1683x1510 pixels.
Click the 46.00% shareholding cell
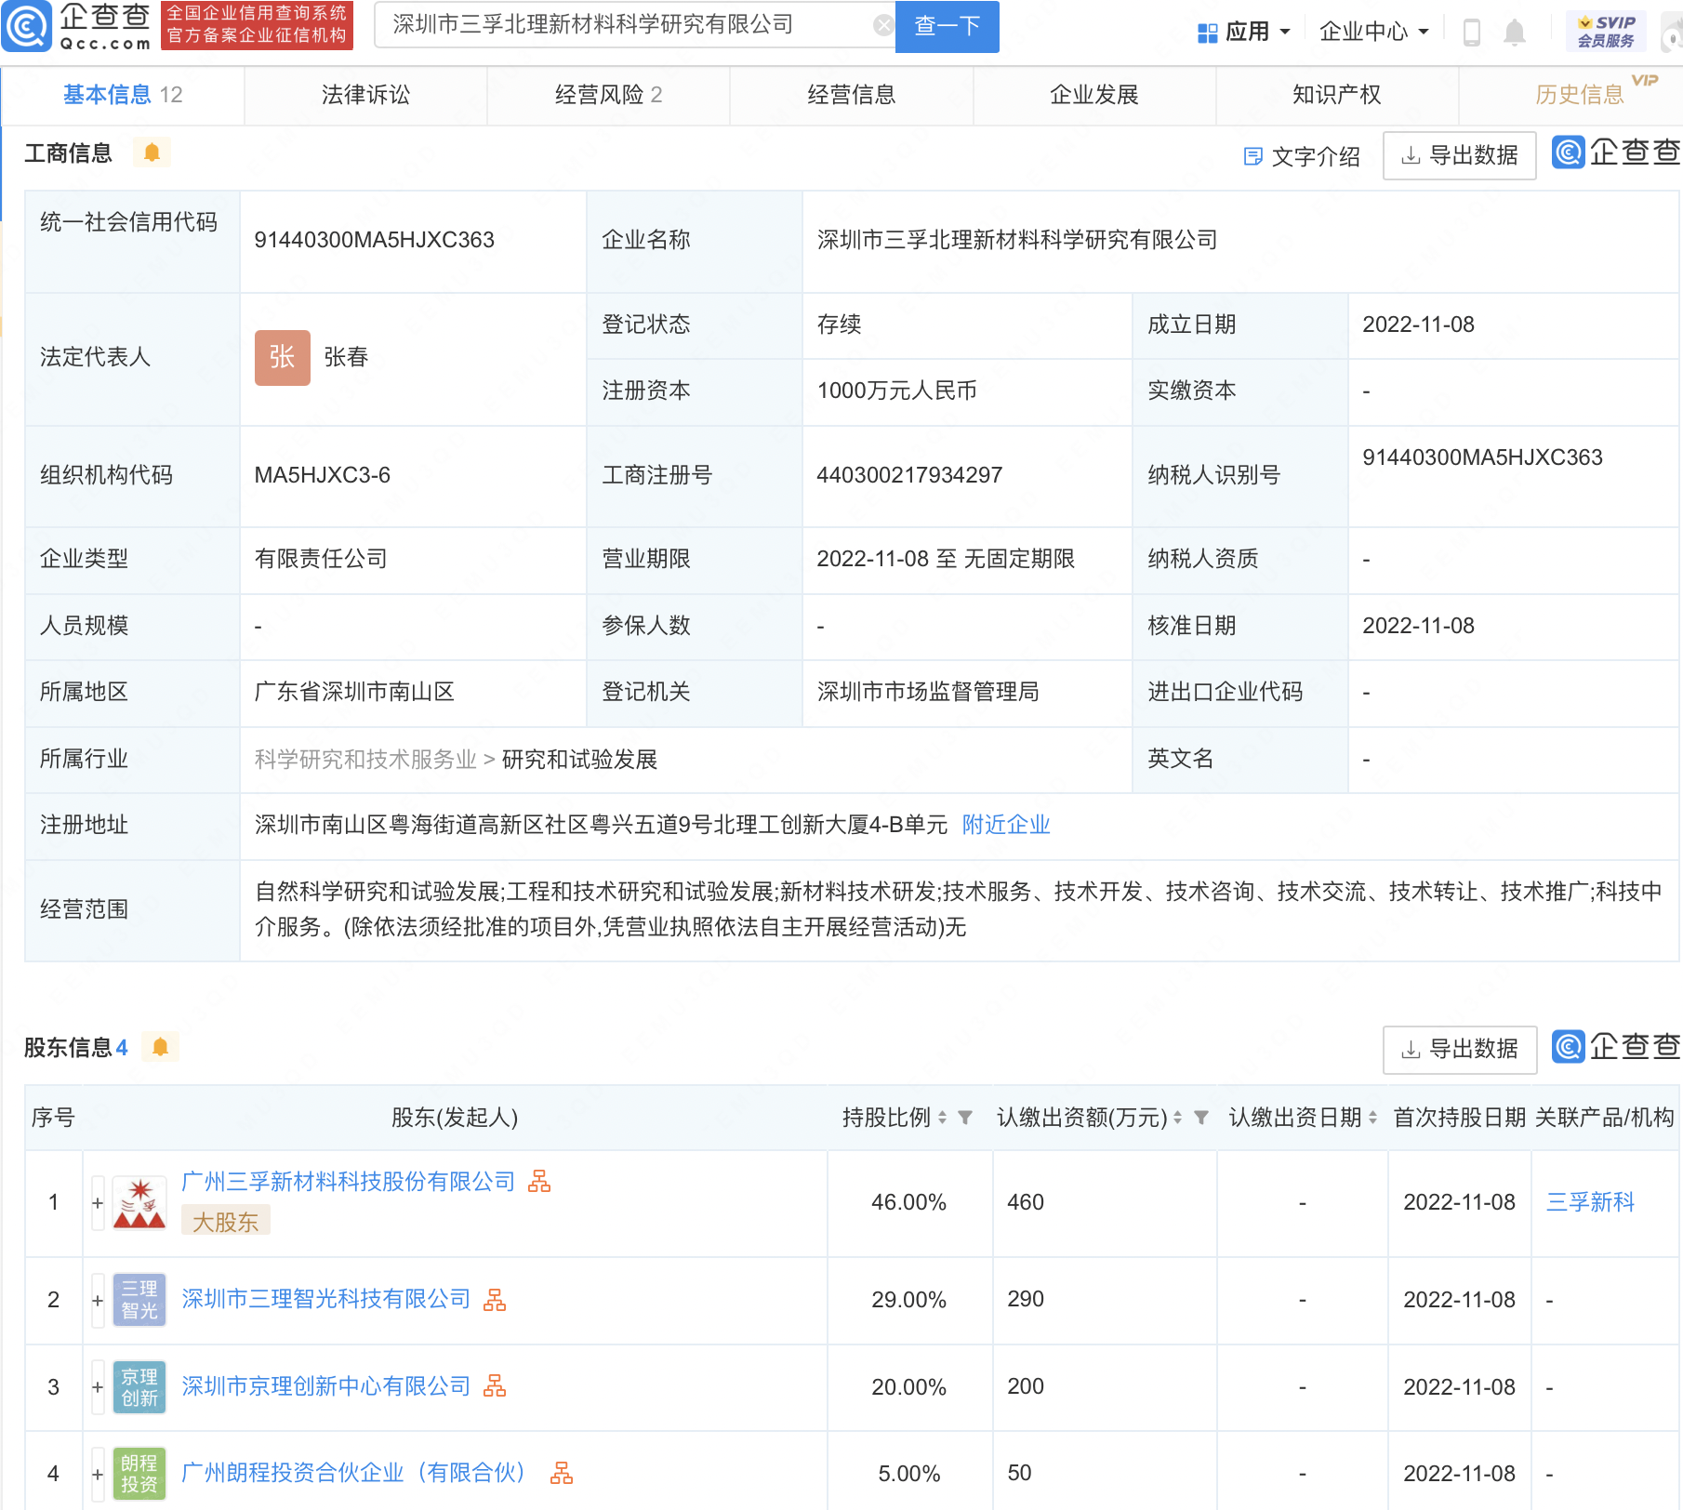click(908, 1202)
